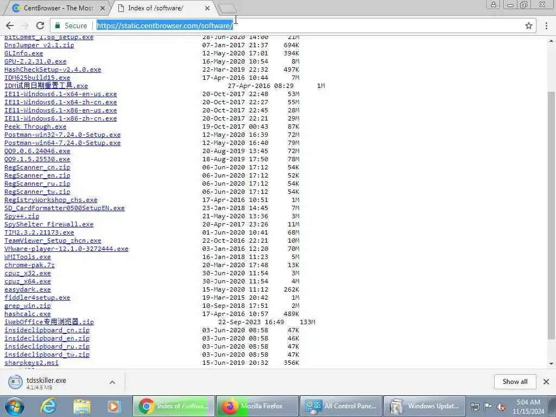This screenshot has width=556, height=417.
Task: Download Postman-win32-7.24.0-Setup.exe
Action: pyautogui.click(x=62, y=135)
